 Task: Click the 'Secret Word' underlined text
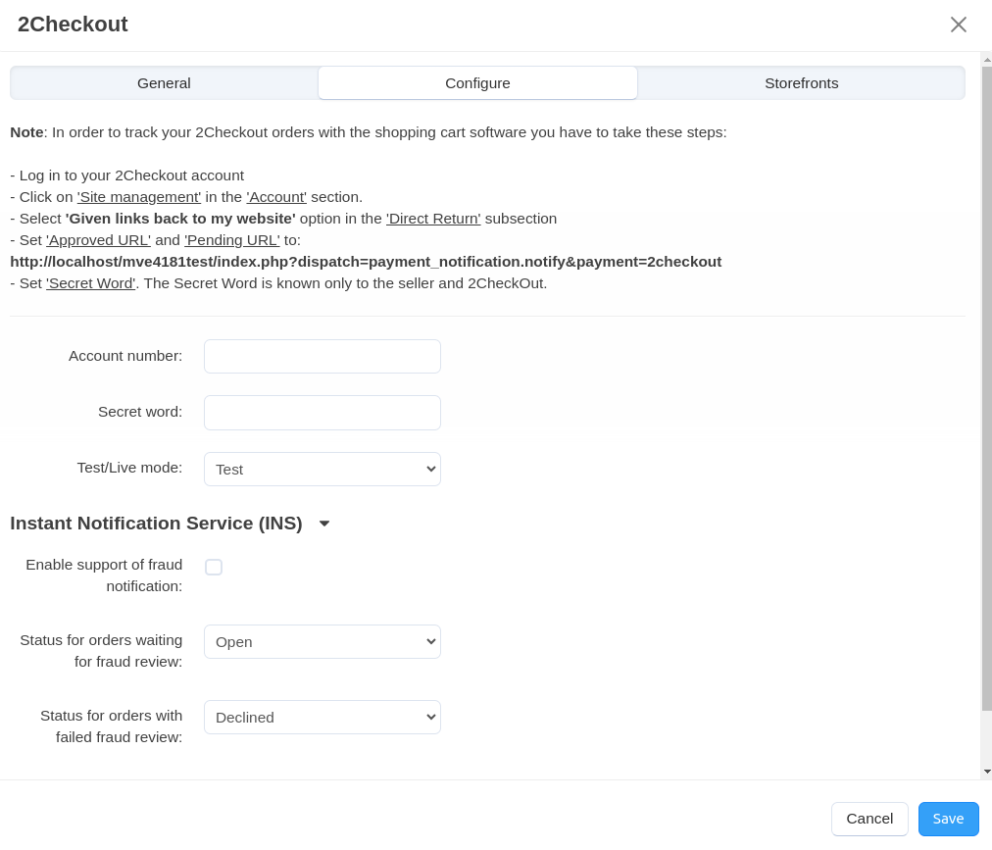[x=90, y=283]
